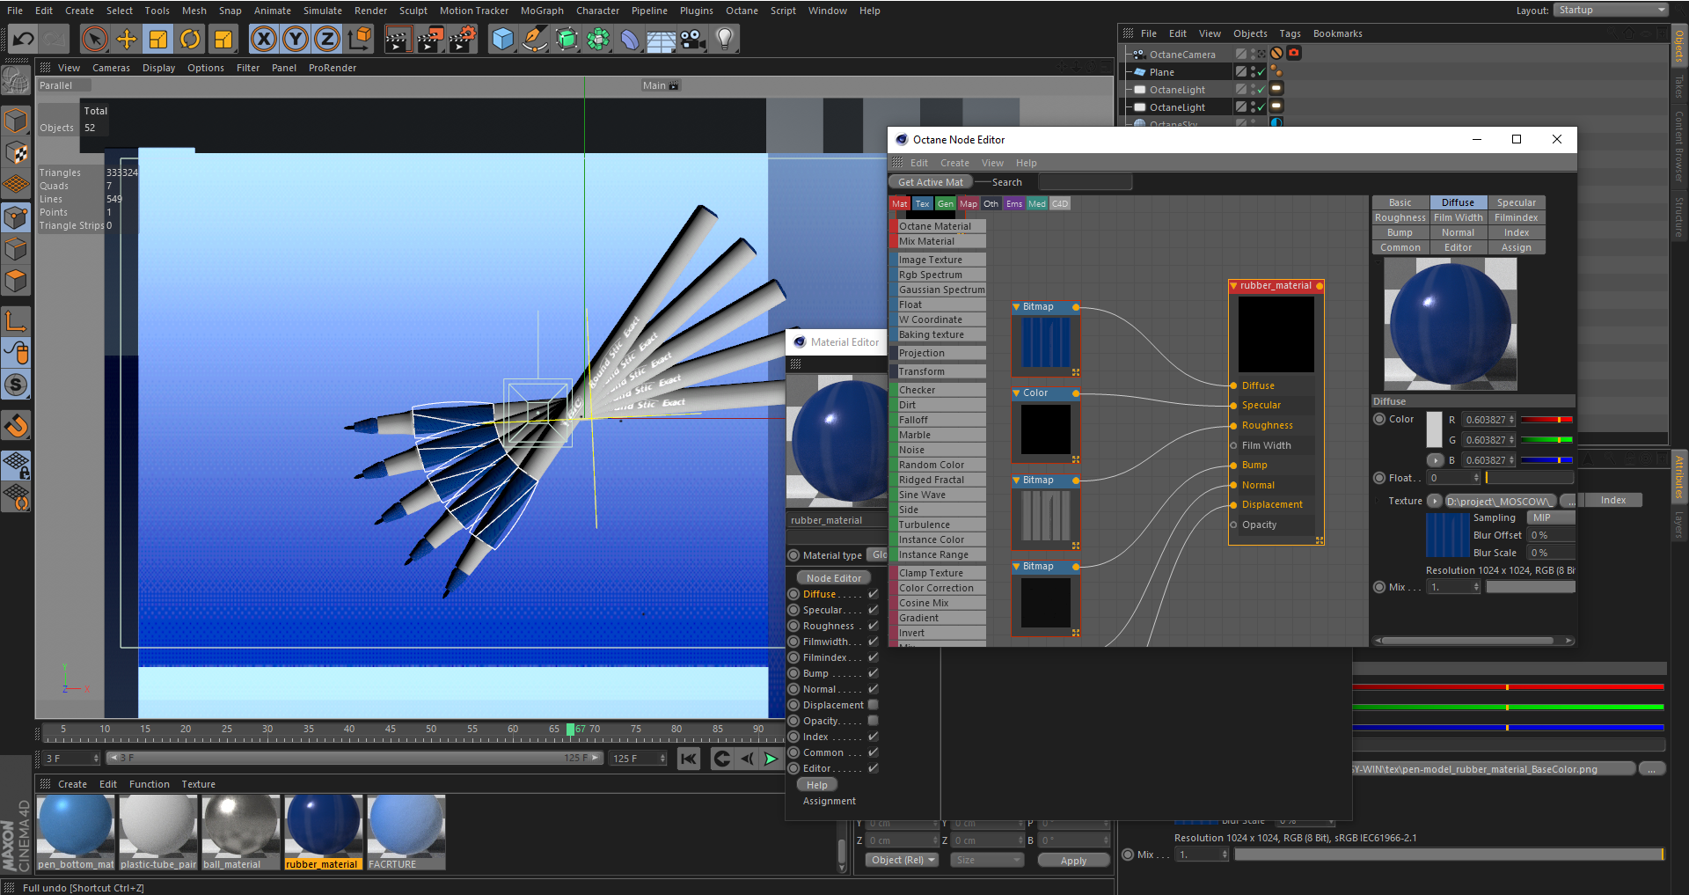Click Get Active Mat button
Viewport: 1689px width, 895px height.
point(931,182)
